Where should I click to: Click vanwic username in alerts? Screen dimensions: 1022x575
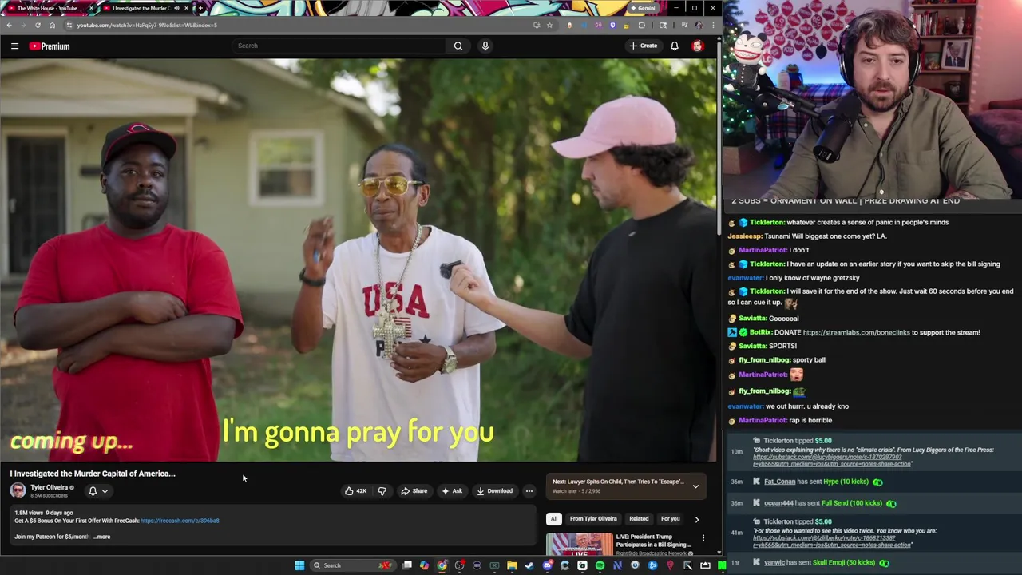click(774, 562)
